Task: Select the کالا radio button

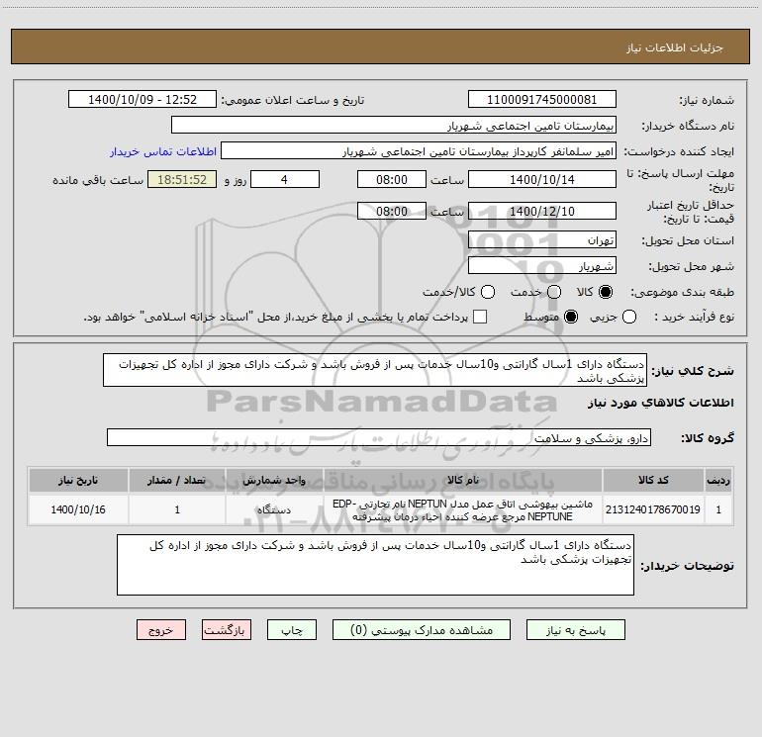Action: [606, 292]
